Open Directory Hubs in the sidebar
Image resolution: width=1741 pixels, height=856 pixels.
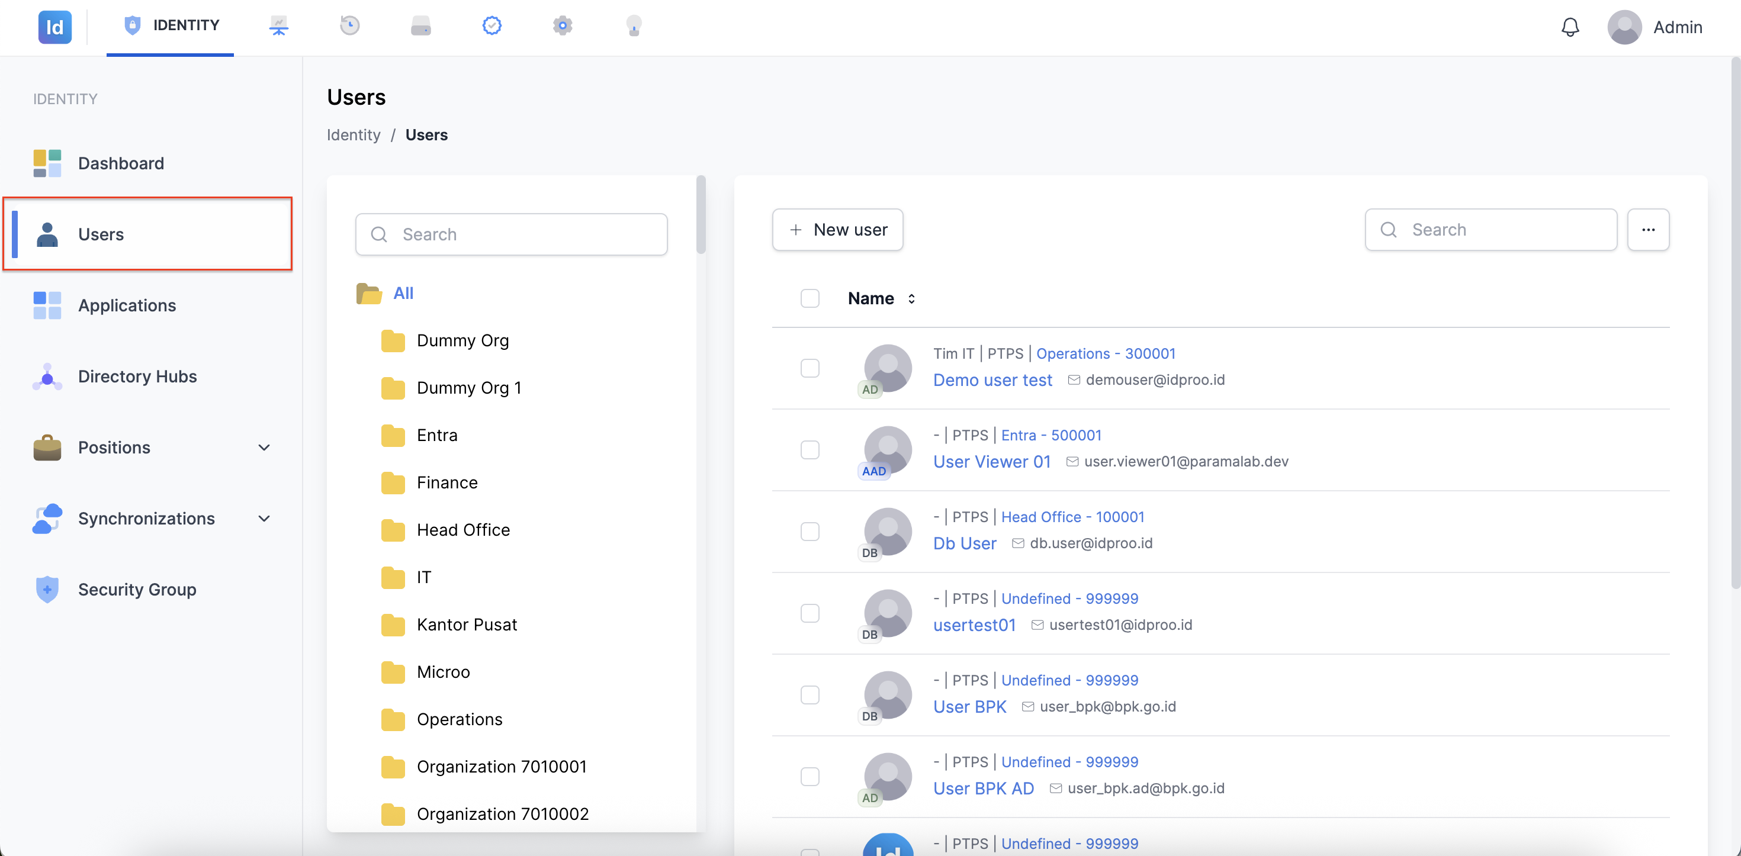[148, 376]
